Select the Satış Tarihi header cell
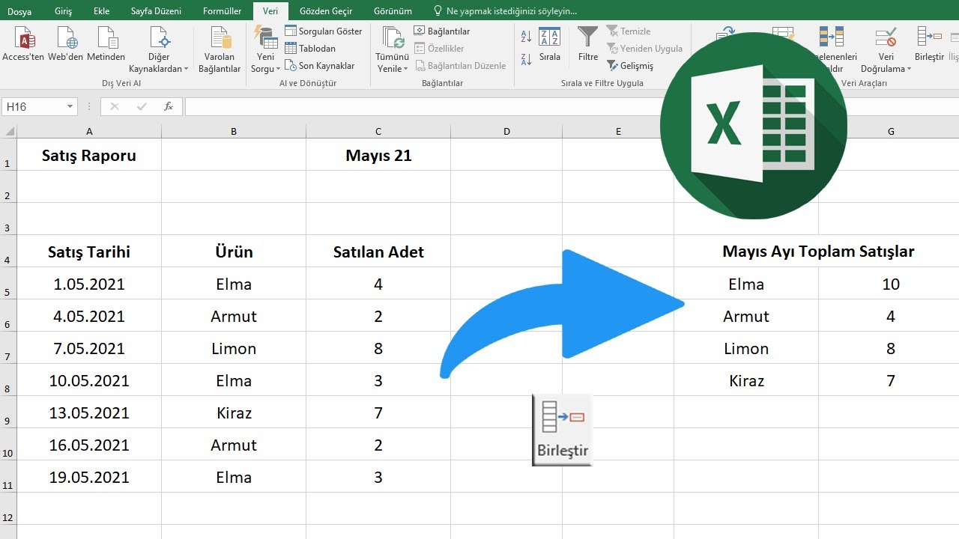Screen dimensions: 959x539 (89, 252)
